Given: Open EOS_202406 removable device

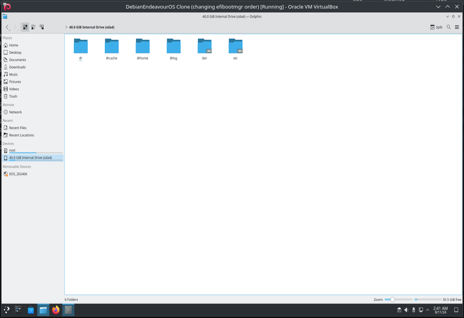Looking at the screenshot, I should [18, 174].
